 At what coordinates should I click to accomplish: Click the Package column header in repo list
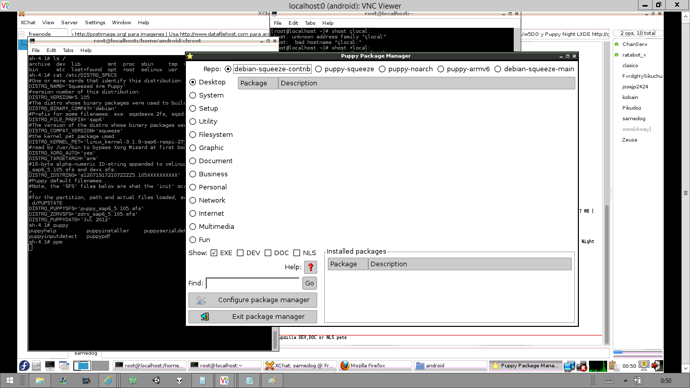[x=258, y=83]
